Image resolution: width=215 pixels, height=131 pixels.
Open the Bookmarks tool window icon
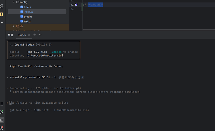[x=2, y=14]
